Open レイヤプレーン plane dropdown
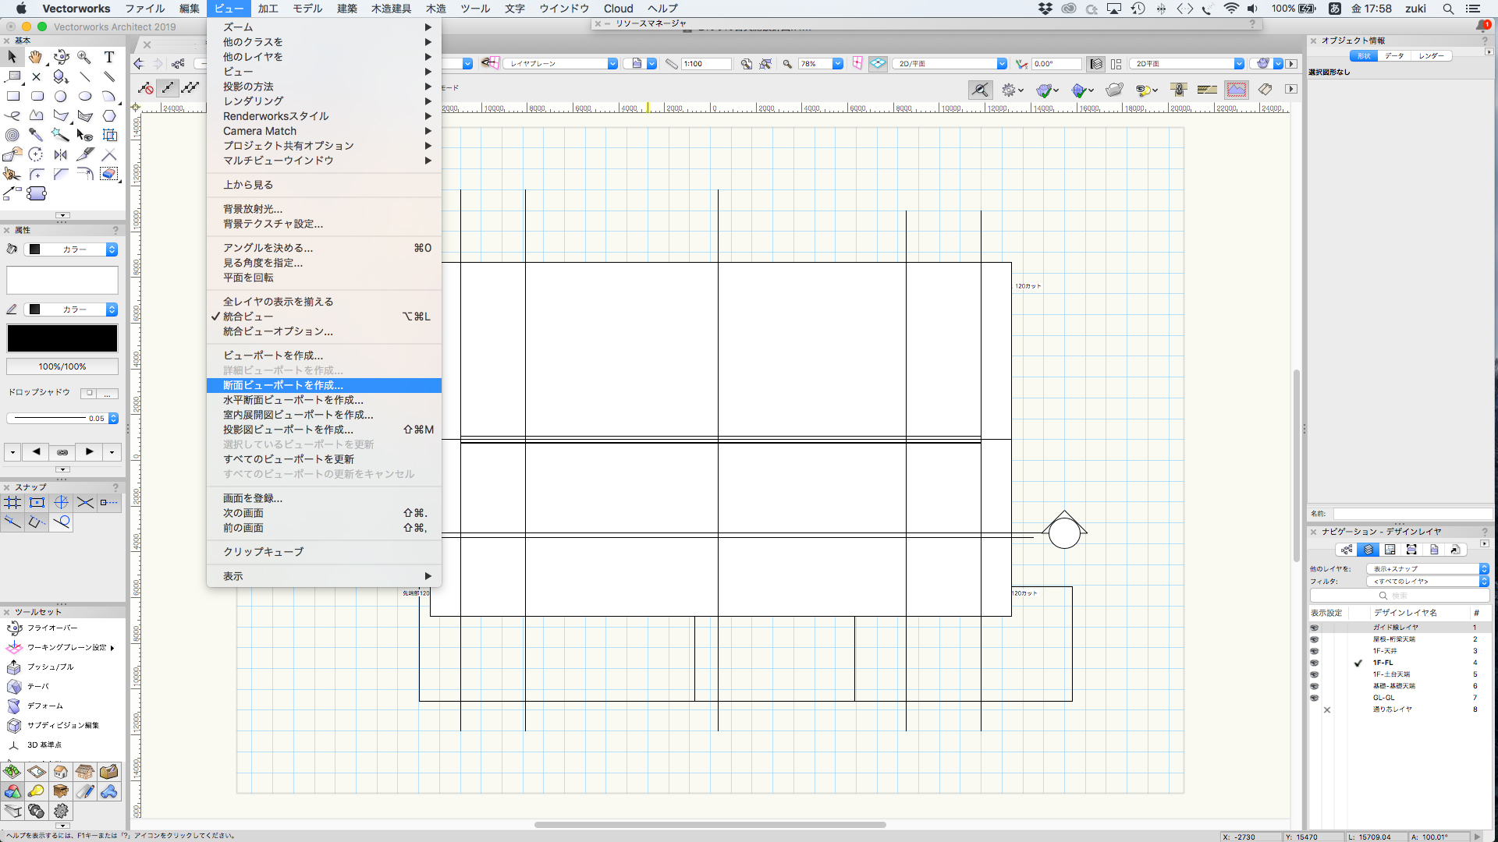The width and height of the screenshot is (1498, 842). point(560,64)
